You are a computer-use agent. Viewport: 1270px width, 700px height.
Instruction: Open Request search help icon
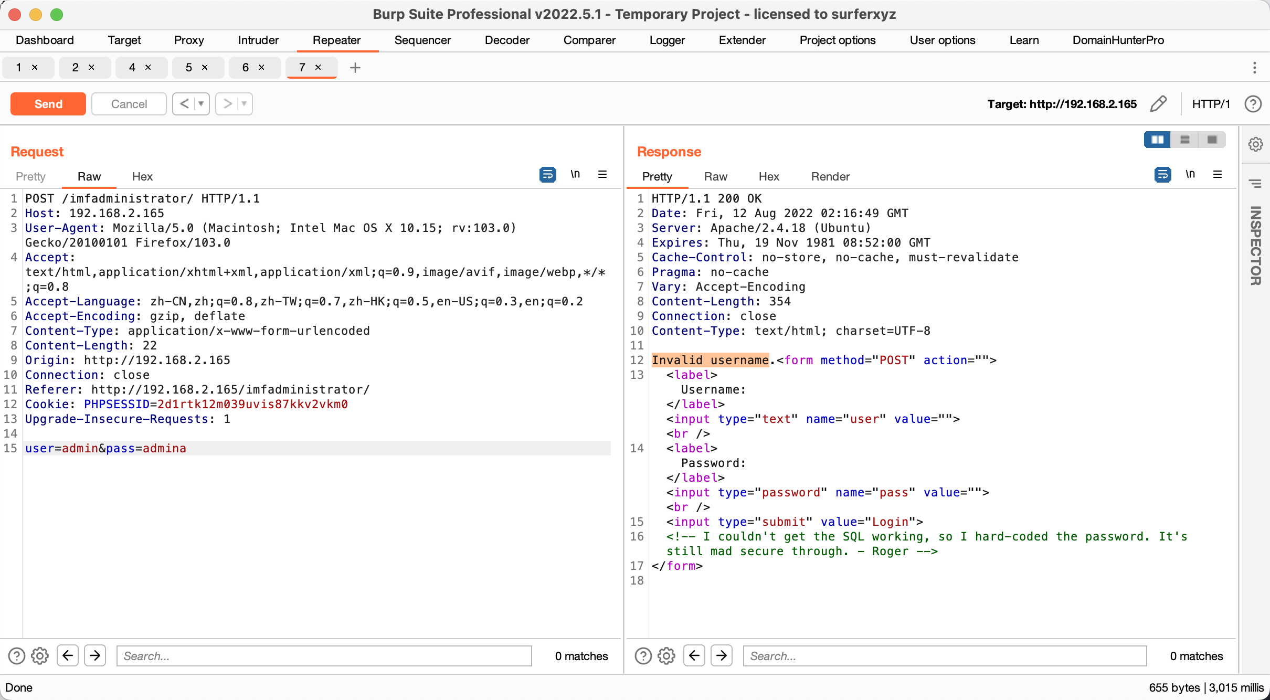click(x=17, y=656)
